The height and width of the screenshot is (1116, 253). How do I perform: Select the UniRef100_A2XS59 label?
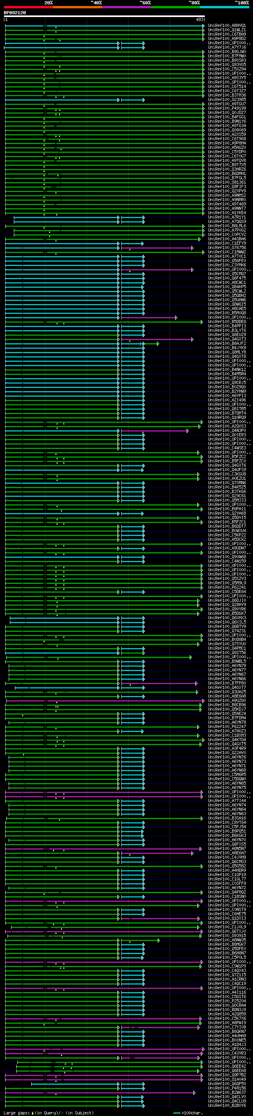click(x=227, y=134)
